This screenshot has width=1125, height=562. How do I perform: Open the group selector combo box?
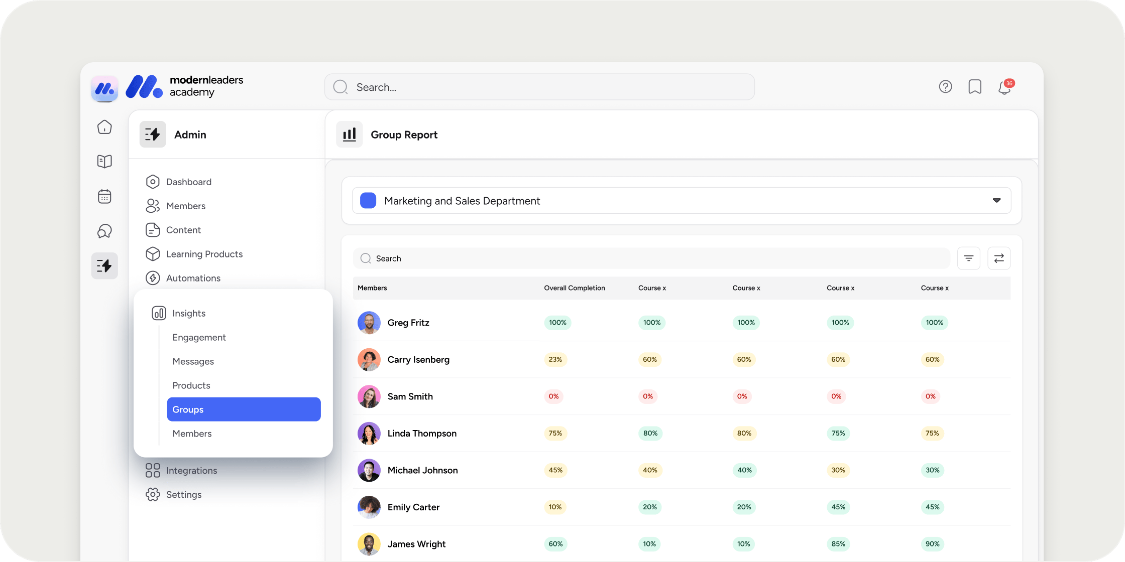(x=682, y=201)
